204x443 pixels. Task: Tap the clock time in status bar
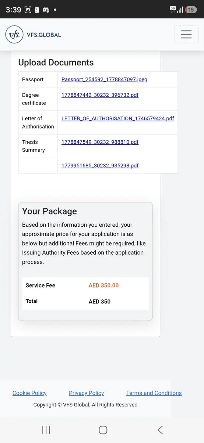pyautogui.click(x=13, y=10)
